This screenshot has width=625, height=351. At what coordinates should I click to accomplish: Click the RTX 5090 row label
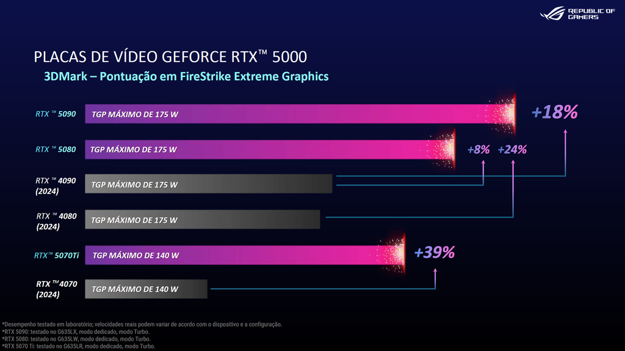[x=56, y=114]
